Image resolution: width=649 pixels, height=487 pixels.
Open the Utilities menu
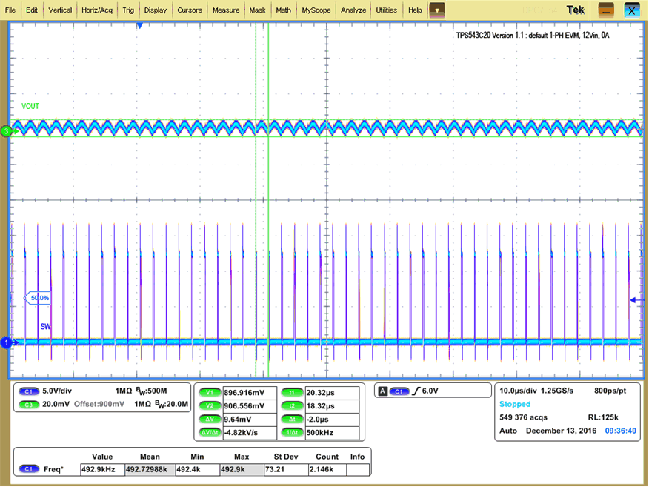pyautogui.click(x=386, y=10)
